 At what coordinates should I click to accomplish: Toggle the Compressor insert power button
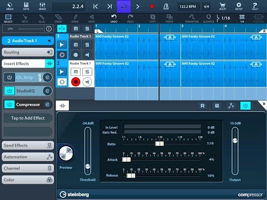coord(9,104)
